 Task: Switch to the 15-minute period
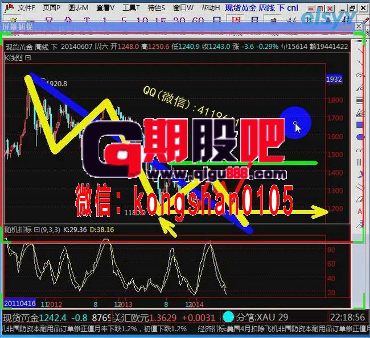pyautogui.click(x=161, y=20)
